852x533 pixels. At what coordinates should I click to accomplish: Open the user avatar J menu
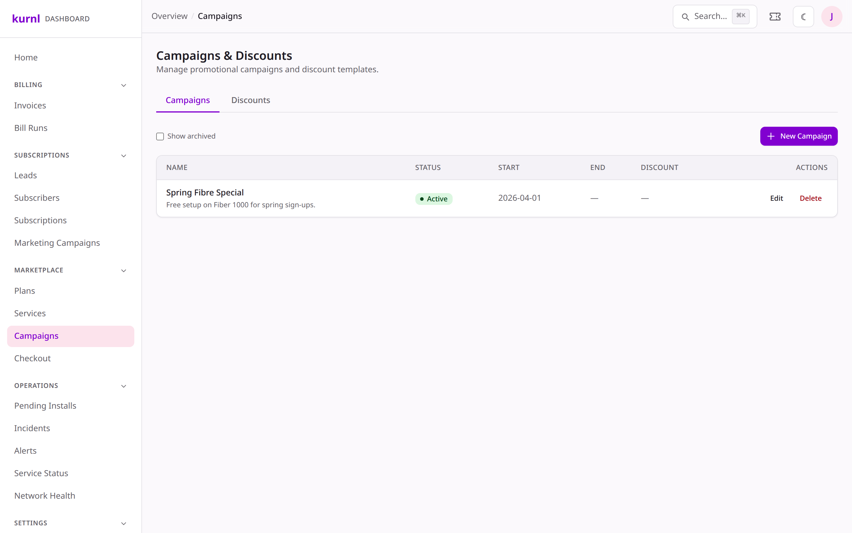pyautogui.click(x=832, y=17)
